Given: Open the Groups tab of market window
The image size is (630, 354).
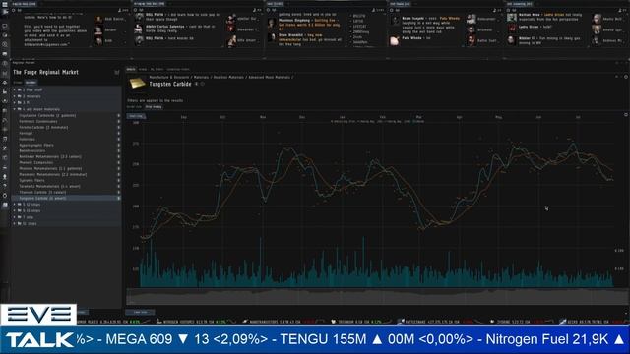Looking at the screenshot, I should coord(143,69).
